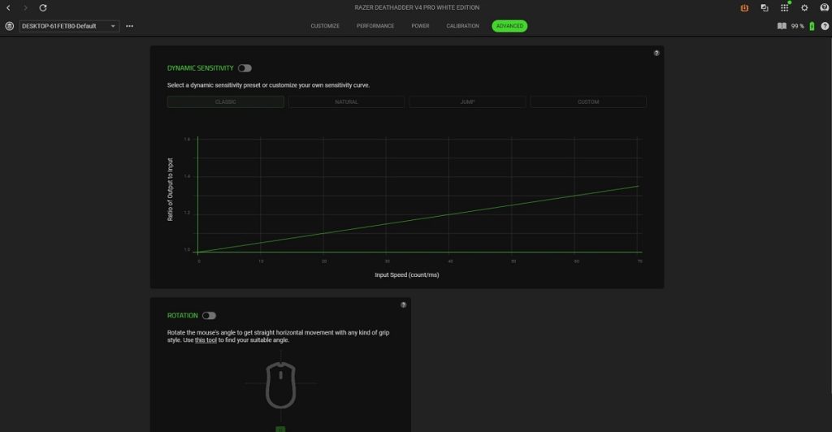Click the green battery icon
This screenshot has height=432, width=832.
(812, 26)
